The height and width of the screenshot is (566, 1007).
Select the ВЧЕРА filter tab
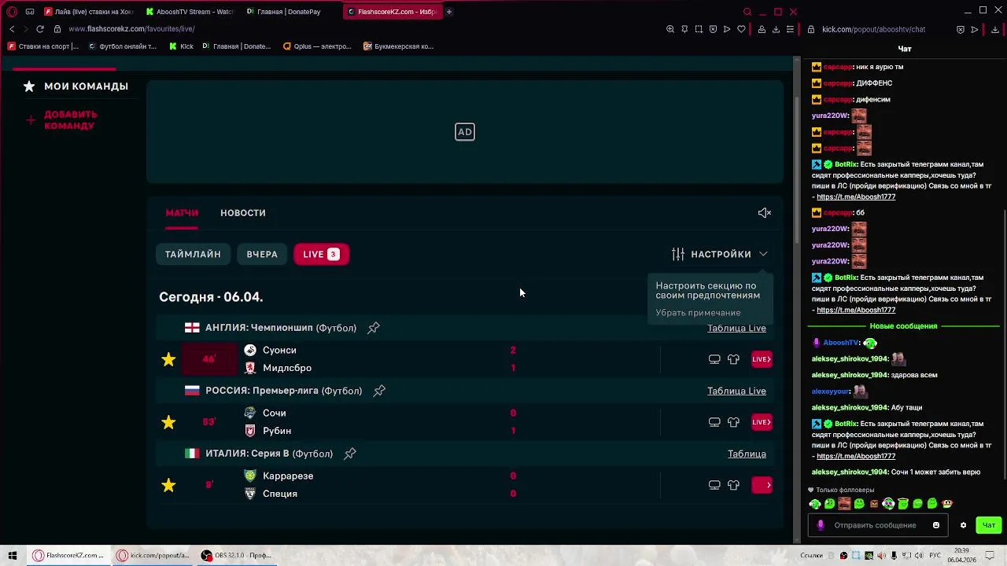click(x=262, y=254)
